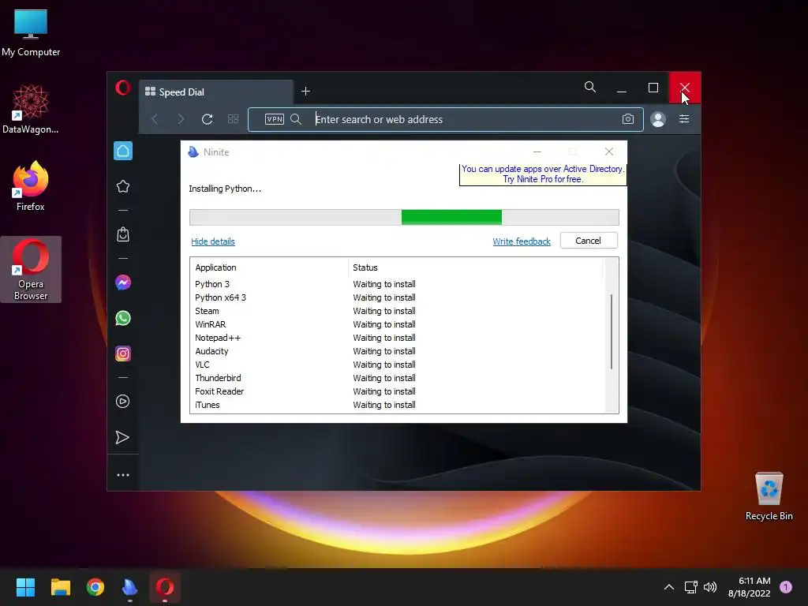808x606 pixels.
Task: Open the network status tray icon
Action: [x=690, y=587]
